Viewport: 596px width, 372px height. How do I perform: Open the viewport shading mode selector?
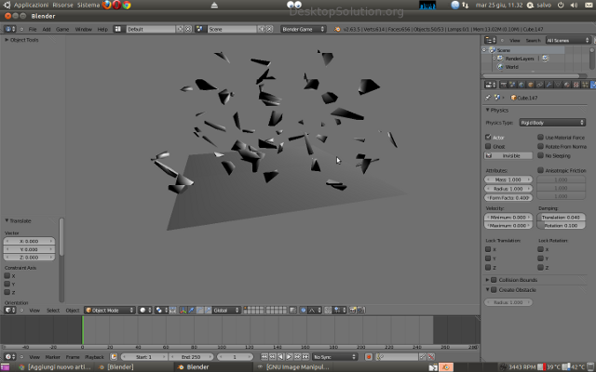pos(146,310)
